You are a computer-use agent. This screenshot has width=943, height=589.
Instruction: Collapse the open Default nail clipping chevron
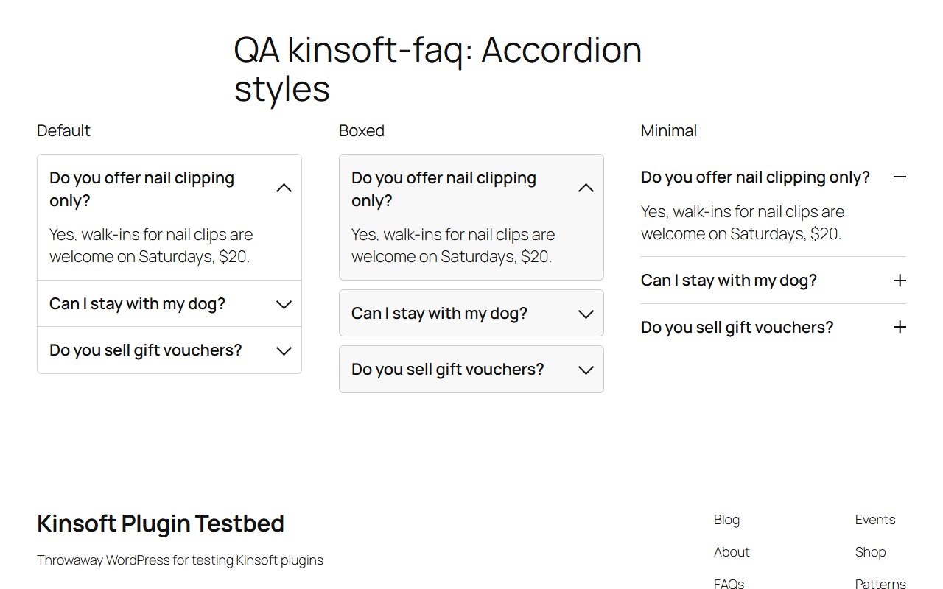click(284, 188)
